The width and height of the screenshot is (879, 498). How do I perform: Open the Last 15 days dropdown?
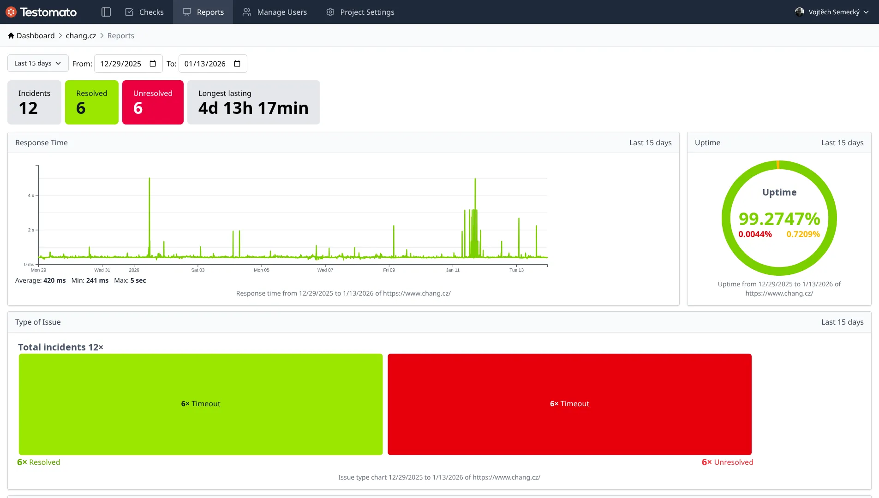pyautogui.click(x=37, y=63)
